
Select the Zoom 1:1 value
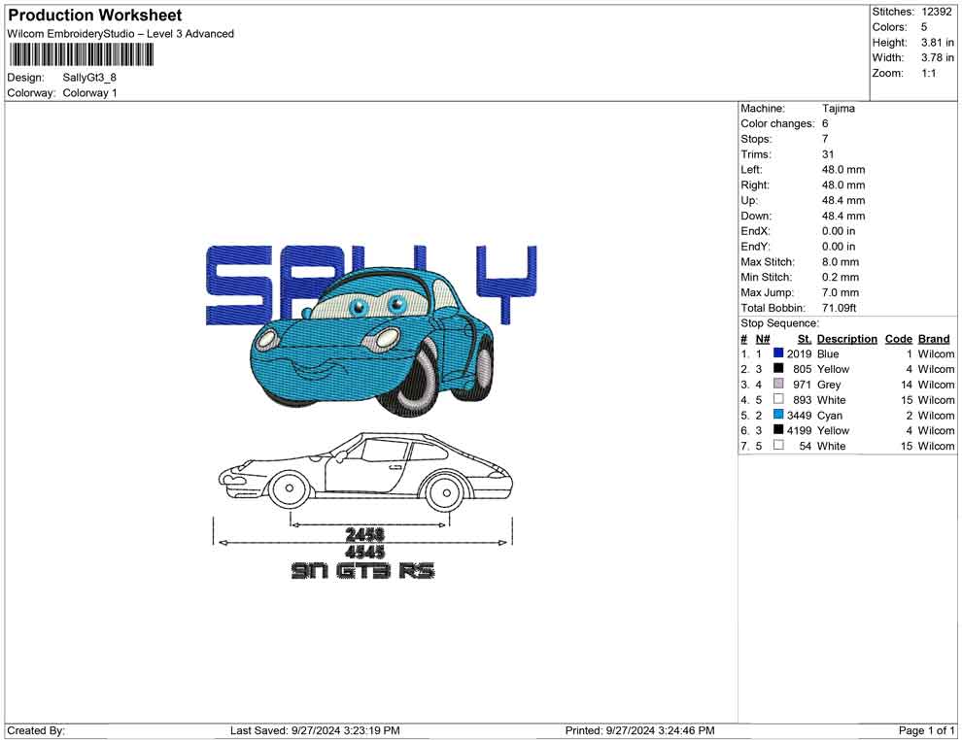tap(928, 73)
